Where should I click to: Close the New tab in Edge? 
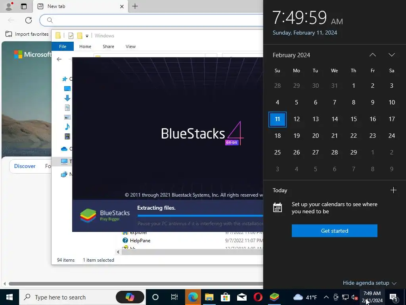pyautogui.click(x=122, y=6)
